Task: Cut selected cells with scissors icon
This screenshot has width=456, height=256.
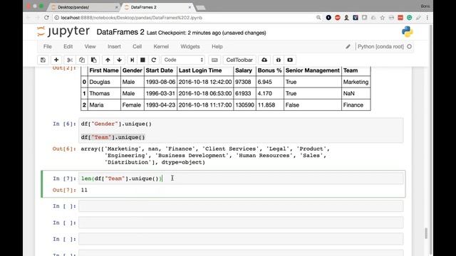Action: click(x=70, y=60)
